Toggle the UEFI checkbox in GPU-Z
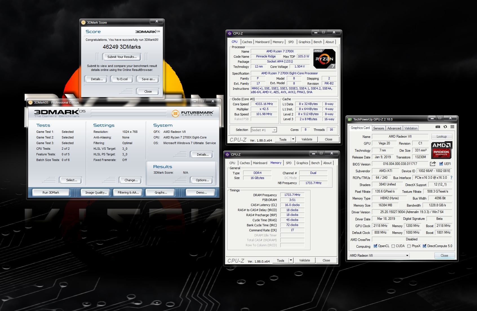 point(441,164)
